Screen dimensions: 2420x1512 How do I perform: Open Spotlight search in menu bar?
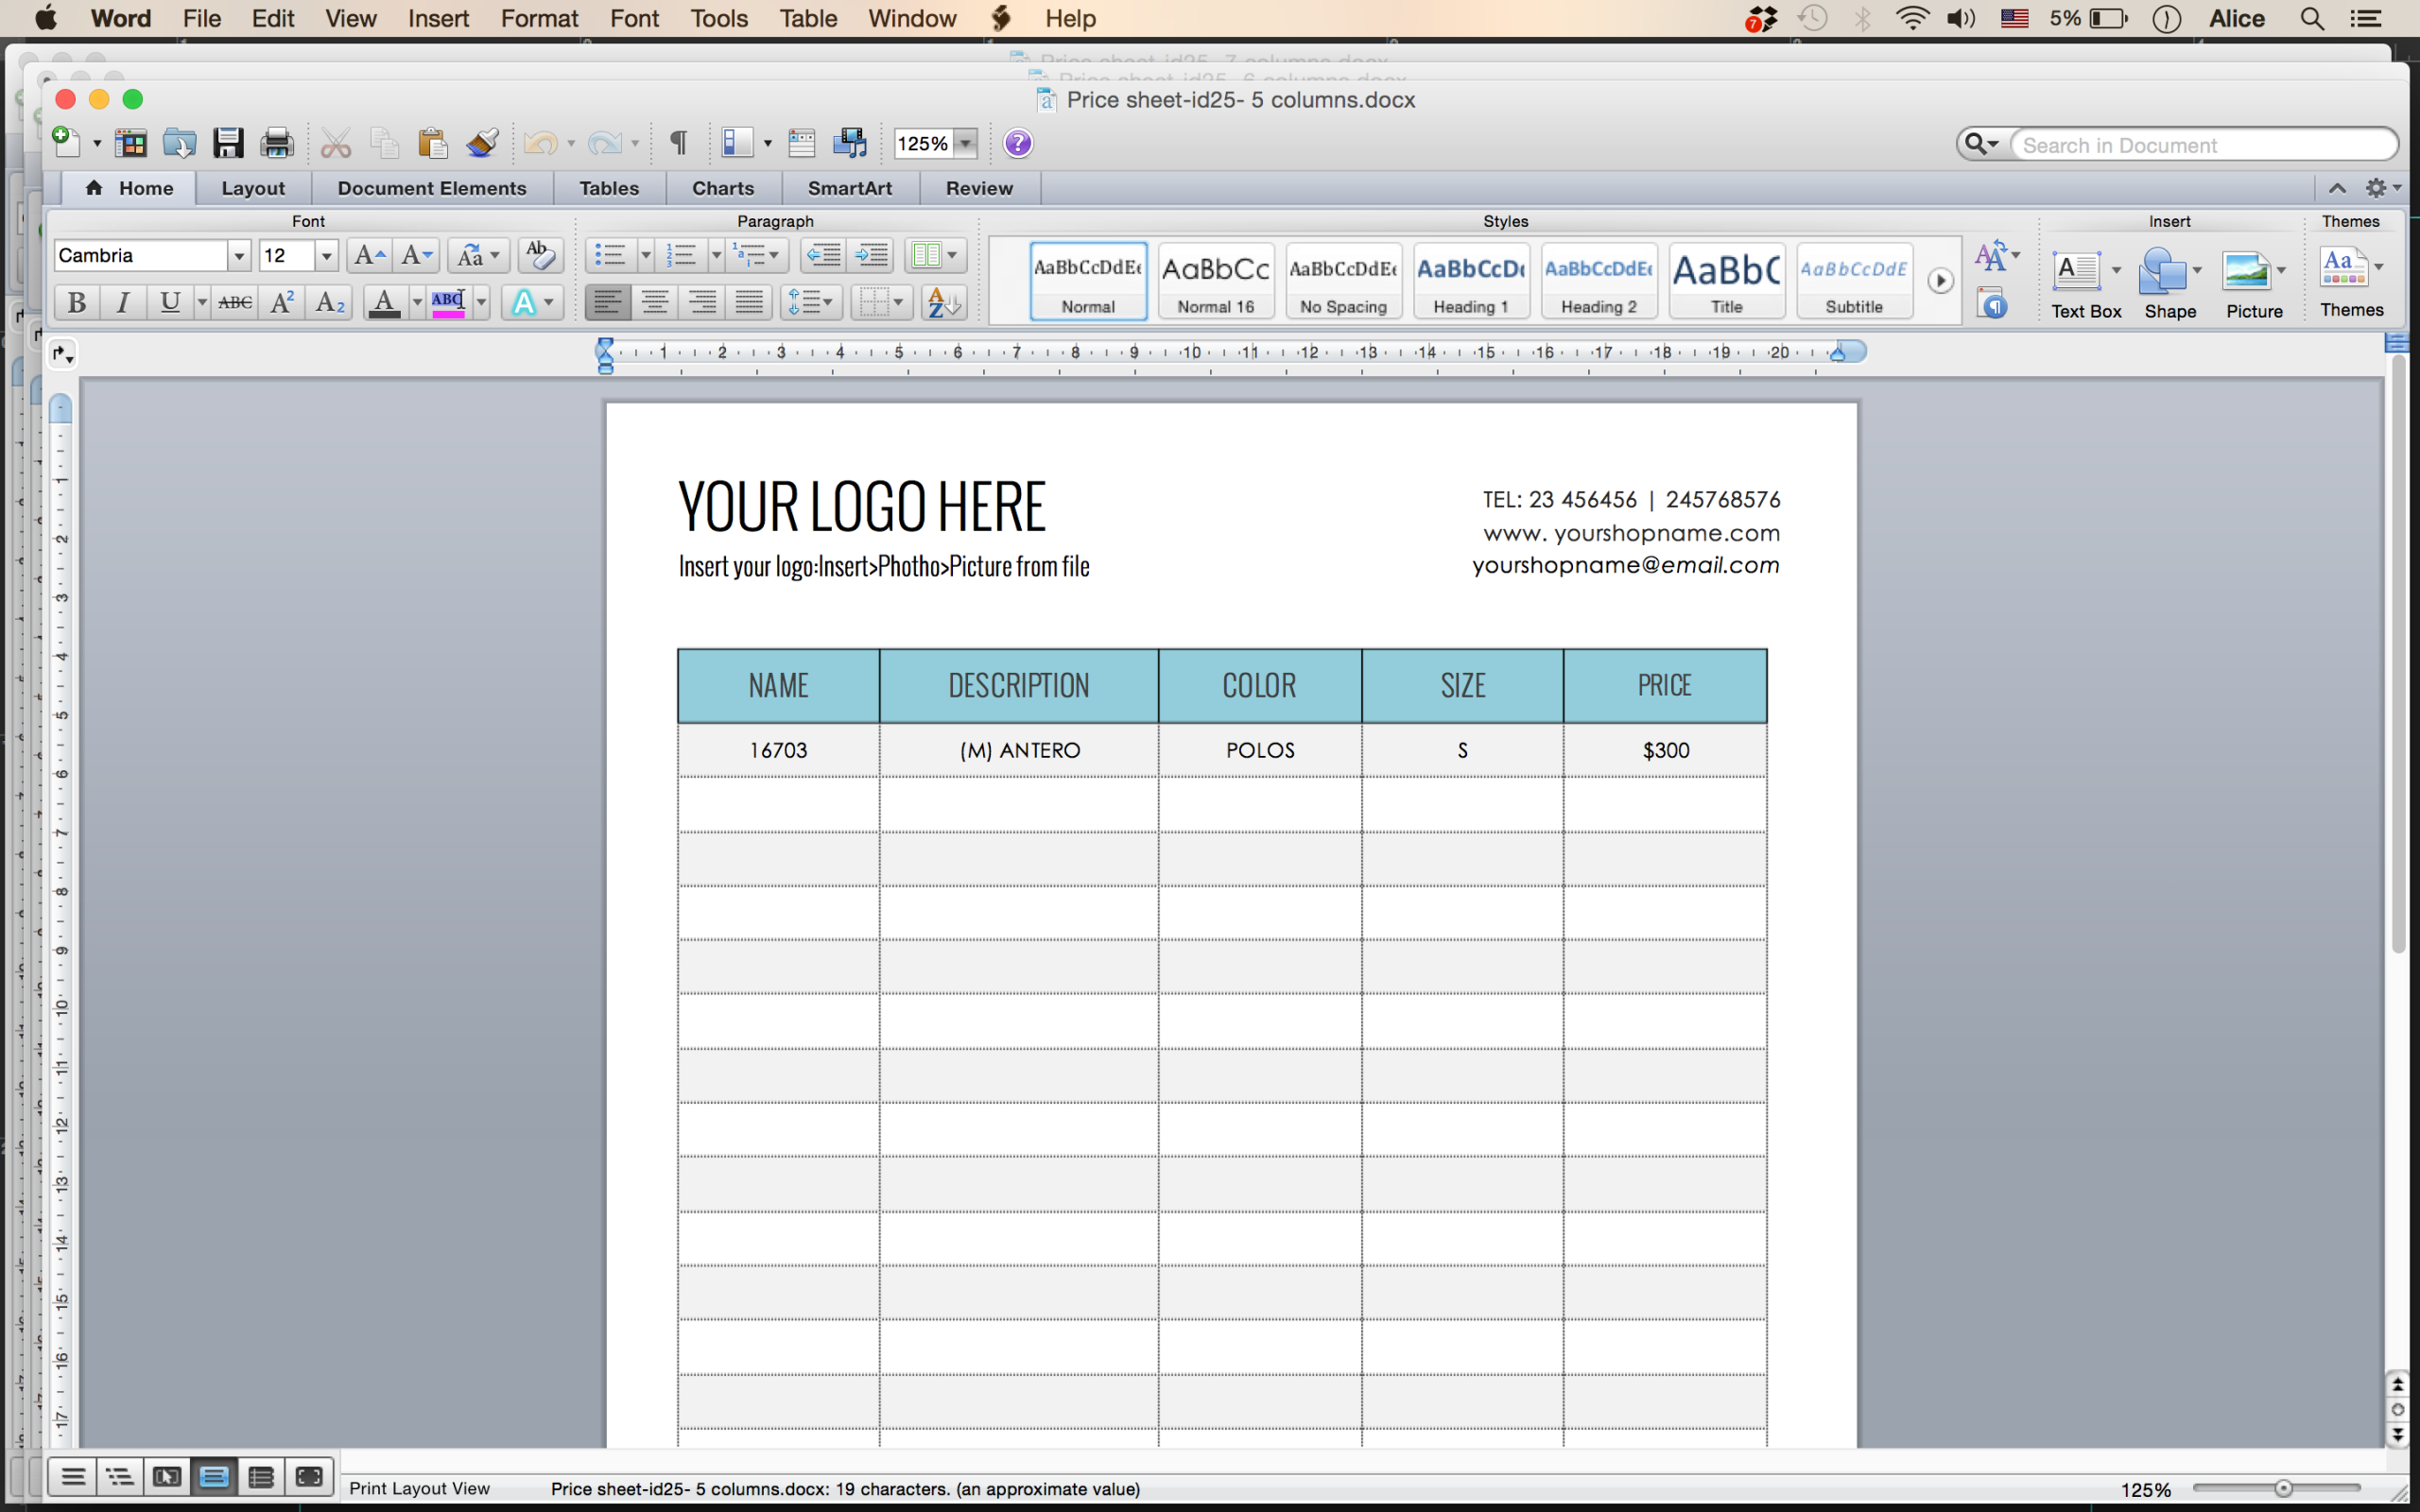coord(2311,18)
